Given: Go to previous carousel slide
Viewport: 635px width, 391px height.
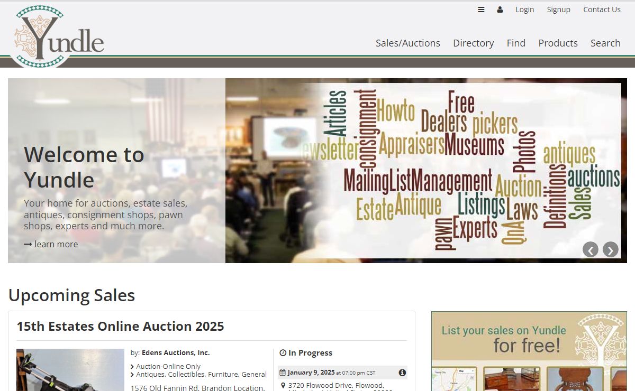Looking at the screenshot, I should (x=591, y=249).
